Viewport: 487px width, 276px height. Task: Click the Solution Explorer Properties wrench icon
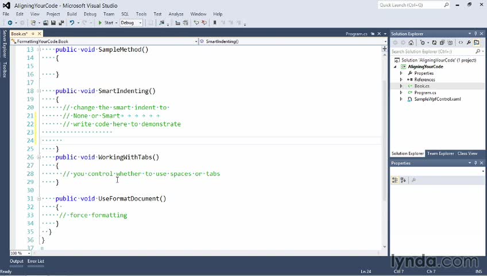click(x=469, y=43)
